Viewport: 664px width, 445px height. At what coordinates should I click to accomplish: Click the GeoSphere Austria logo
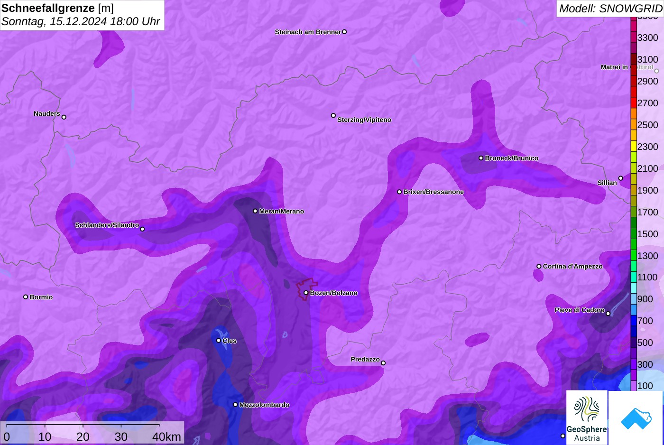tap(587, 417)
